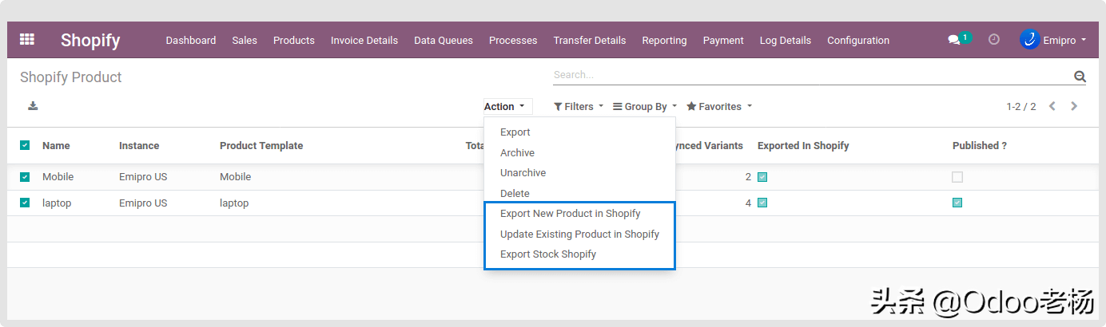1106x327 pixels.
Task: Choose Export New Product in Shopify
Action: pos(571,214)
